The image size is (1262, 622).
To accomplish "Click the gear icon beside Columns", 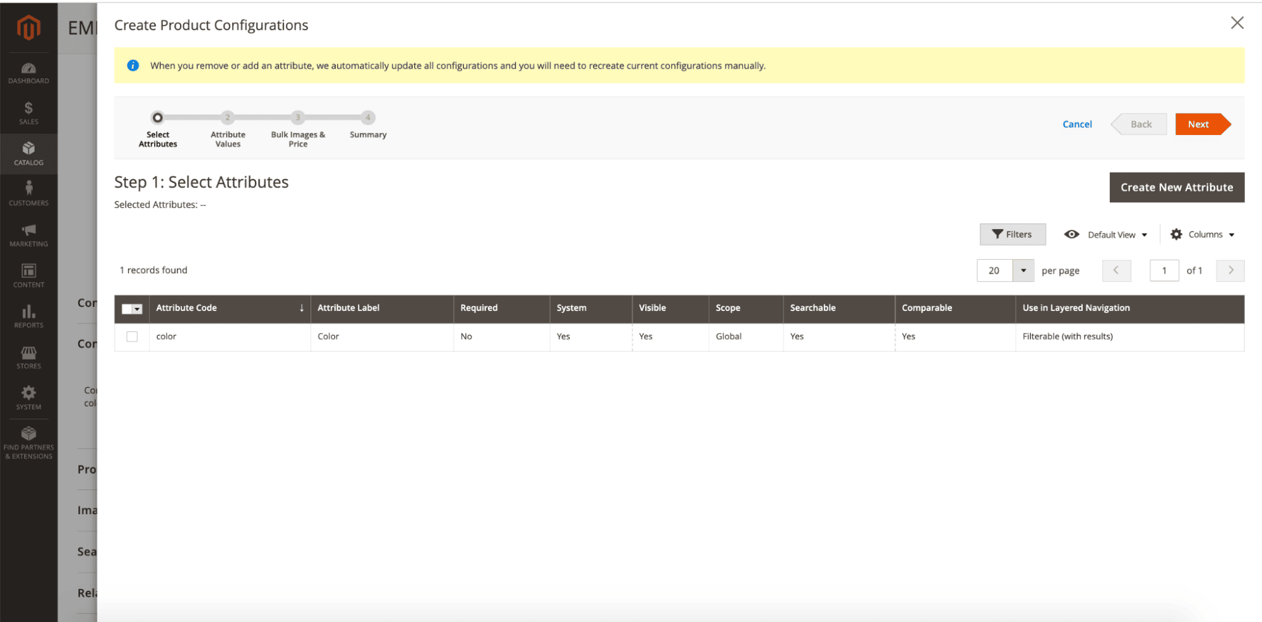I will coord(1176,234).
